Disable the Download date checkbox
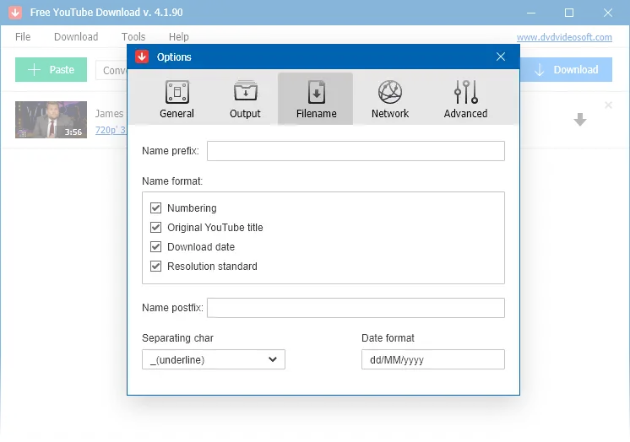This screenshot has width=630, height=442. coord(156,246)
